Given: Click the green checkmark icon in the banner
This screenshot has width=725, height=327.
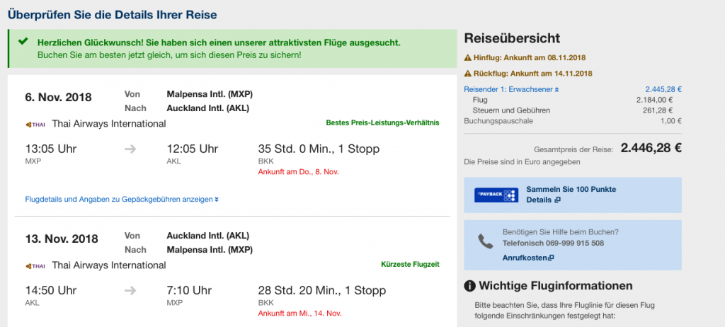Looking at the screenshot, I should [x=23, y=42].
